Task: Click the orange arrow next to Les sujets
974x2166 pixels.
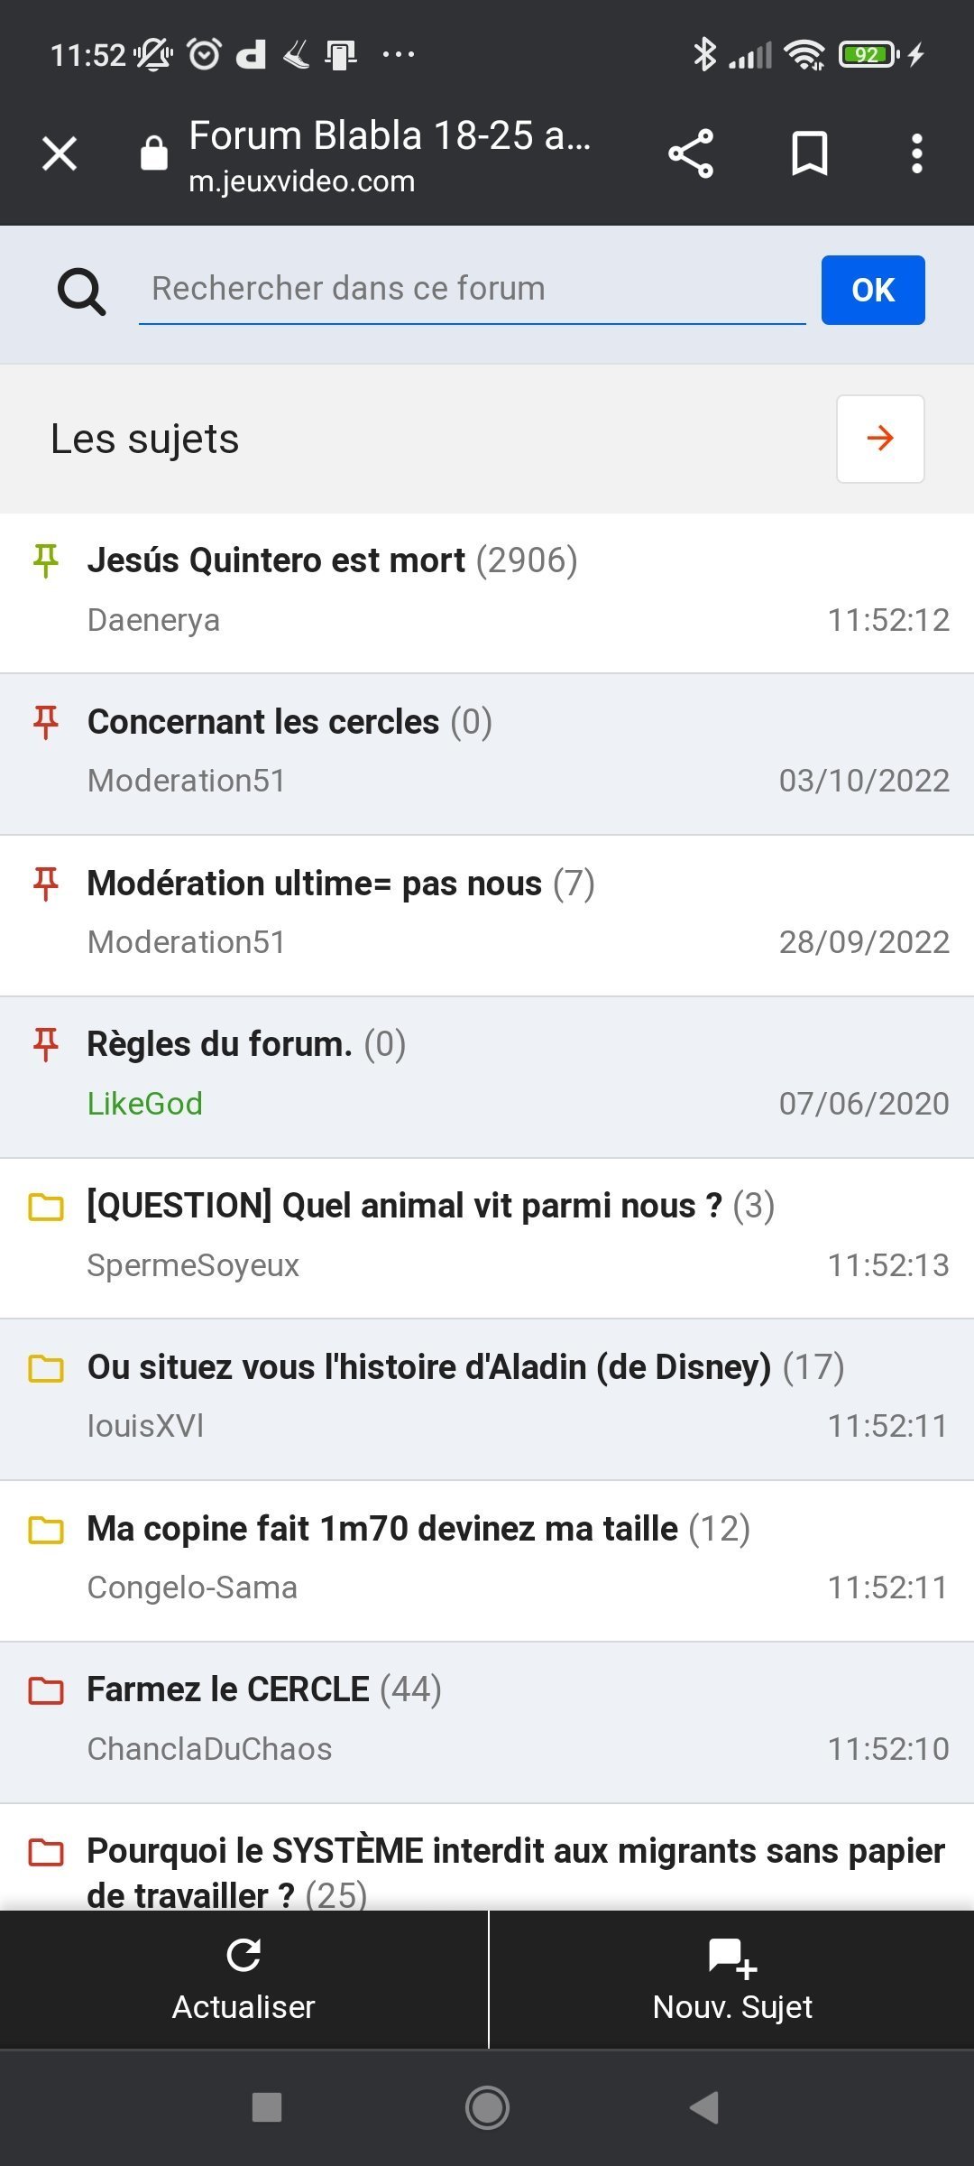Action: pyautogui.click(x=879, y=439)
